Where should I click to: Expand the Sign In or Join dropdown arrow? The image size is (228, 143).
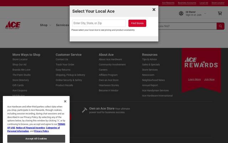[x=205, y=14]
